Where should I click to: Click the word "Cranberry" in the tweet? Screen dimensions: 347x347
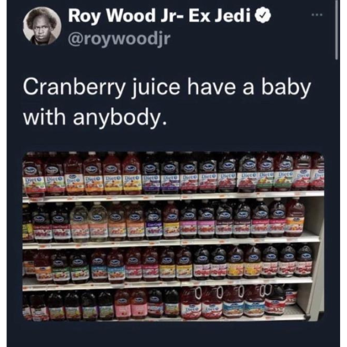pos(74,87)
